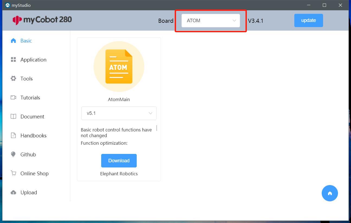The height and width of the screenshot is (223, 351).
Task: Click the Tutorials video icon
Action: tap(13, 98)
